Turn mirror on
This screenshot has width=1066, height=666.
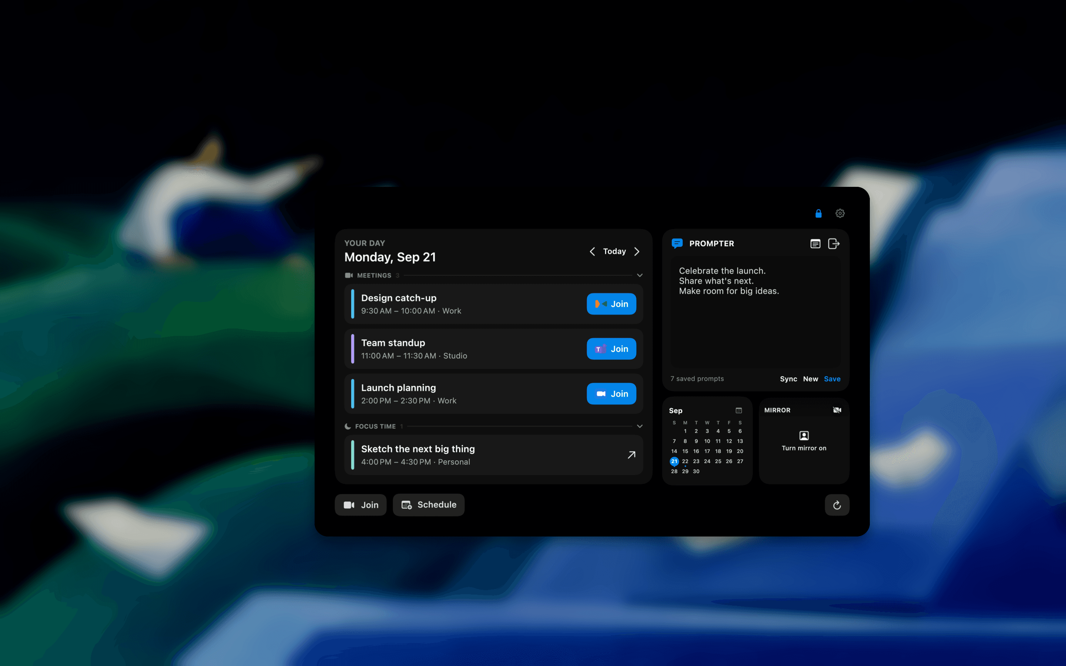point(804,441)
